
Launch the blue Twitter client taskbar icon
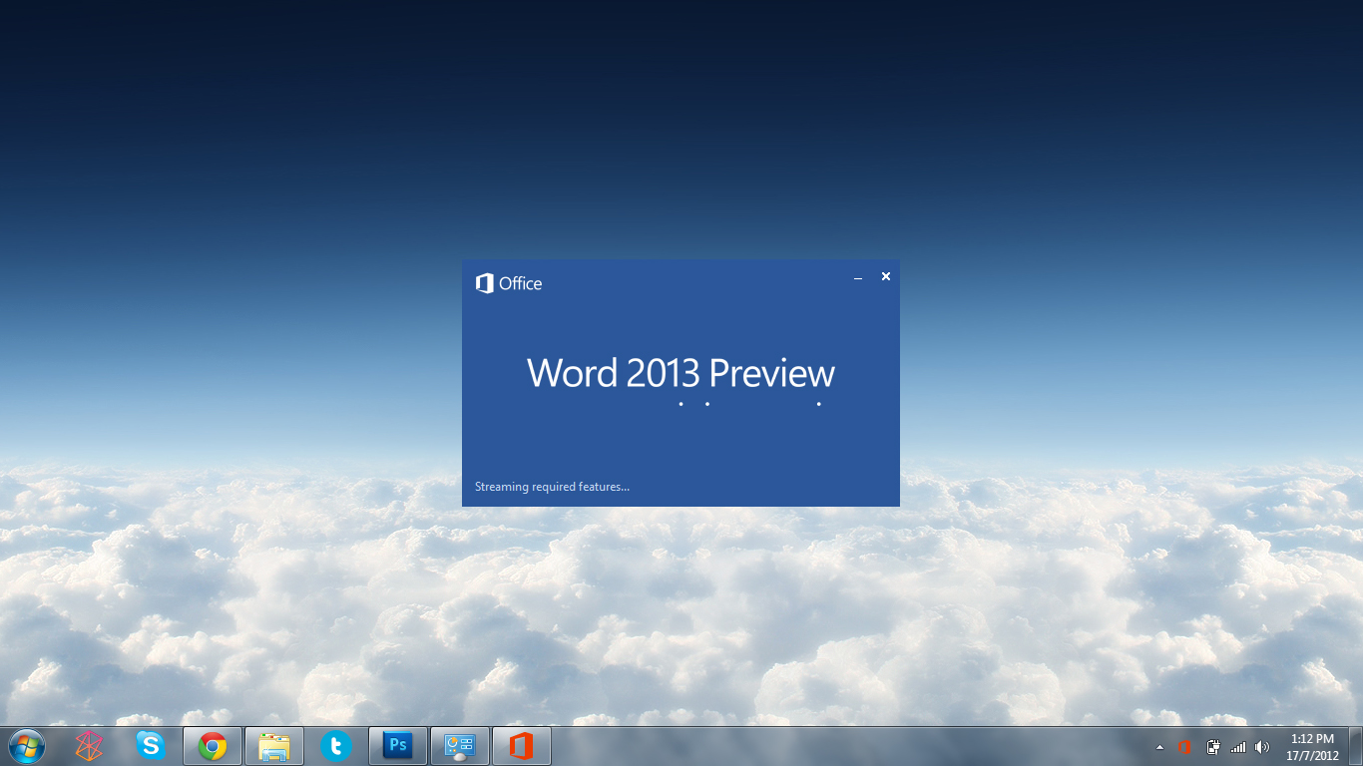click(336, 746)
